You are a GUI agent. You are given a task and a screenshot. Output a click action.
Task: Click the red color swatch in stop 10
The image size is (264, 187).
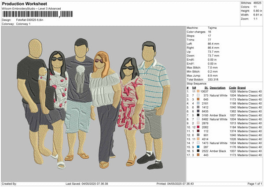click(198, 127)
